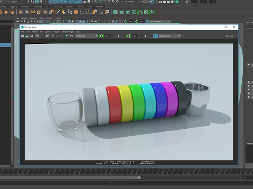Reset gamma icon in Render View toolbar

[128, 36]
